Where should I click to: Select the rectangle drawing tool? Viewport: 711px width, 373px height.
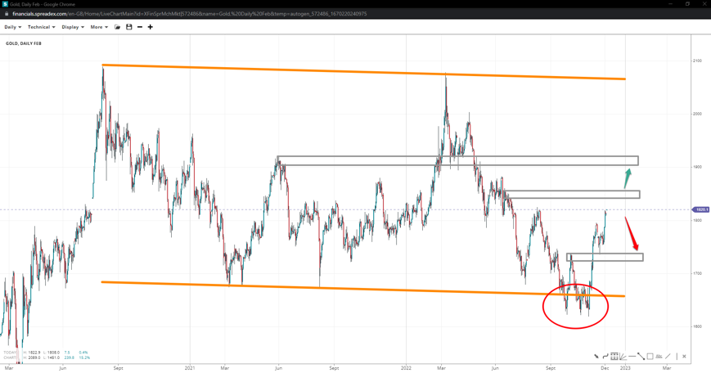[x=650, y=357]
